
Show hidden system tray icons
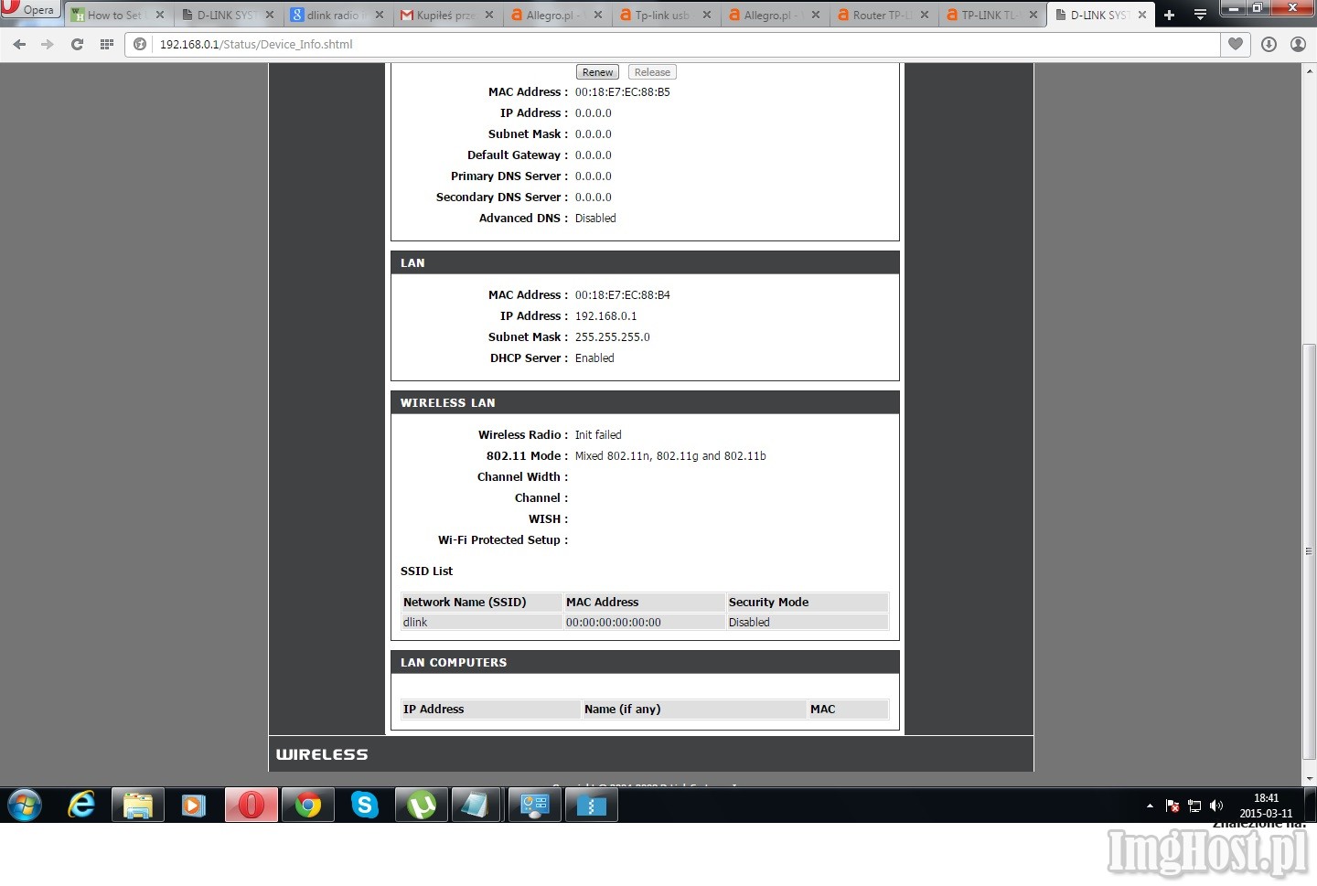click(x=1150, y=806)
